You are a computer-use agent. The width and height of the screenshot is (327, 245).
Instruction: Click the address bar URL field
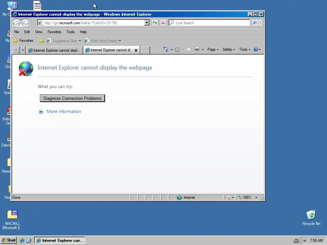point(91,23)
